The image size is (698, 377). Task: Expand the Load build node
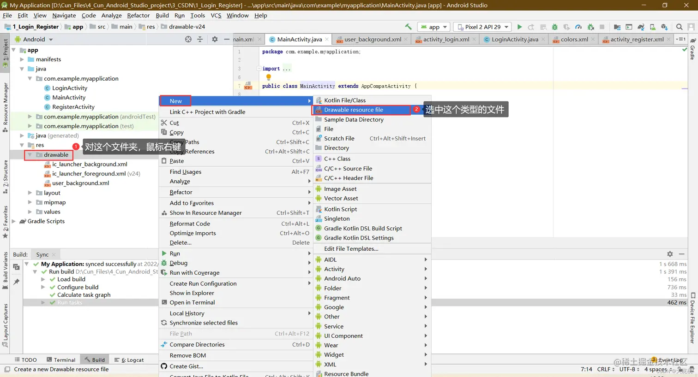pyautogui.click(x=43, y=279)
